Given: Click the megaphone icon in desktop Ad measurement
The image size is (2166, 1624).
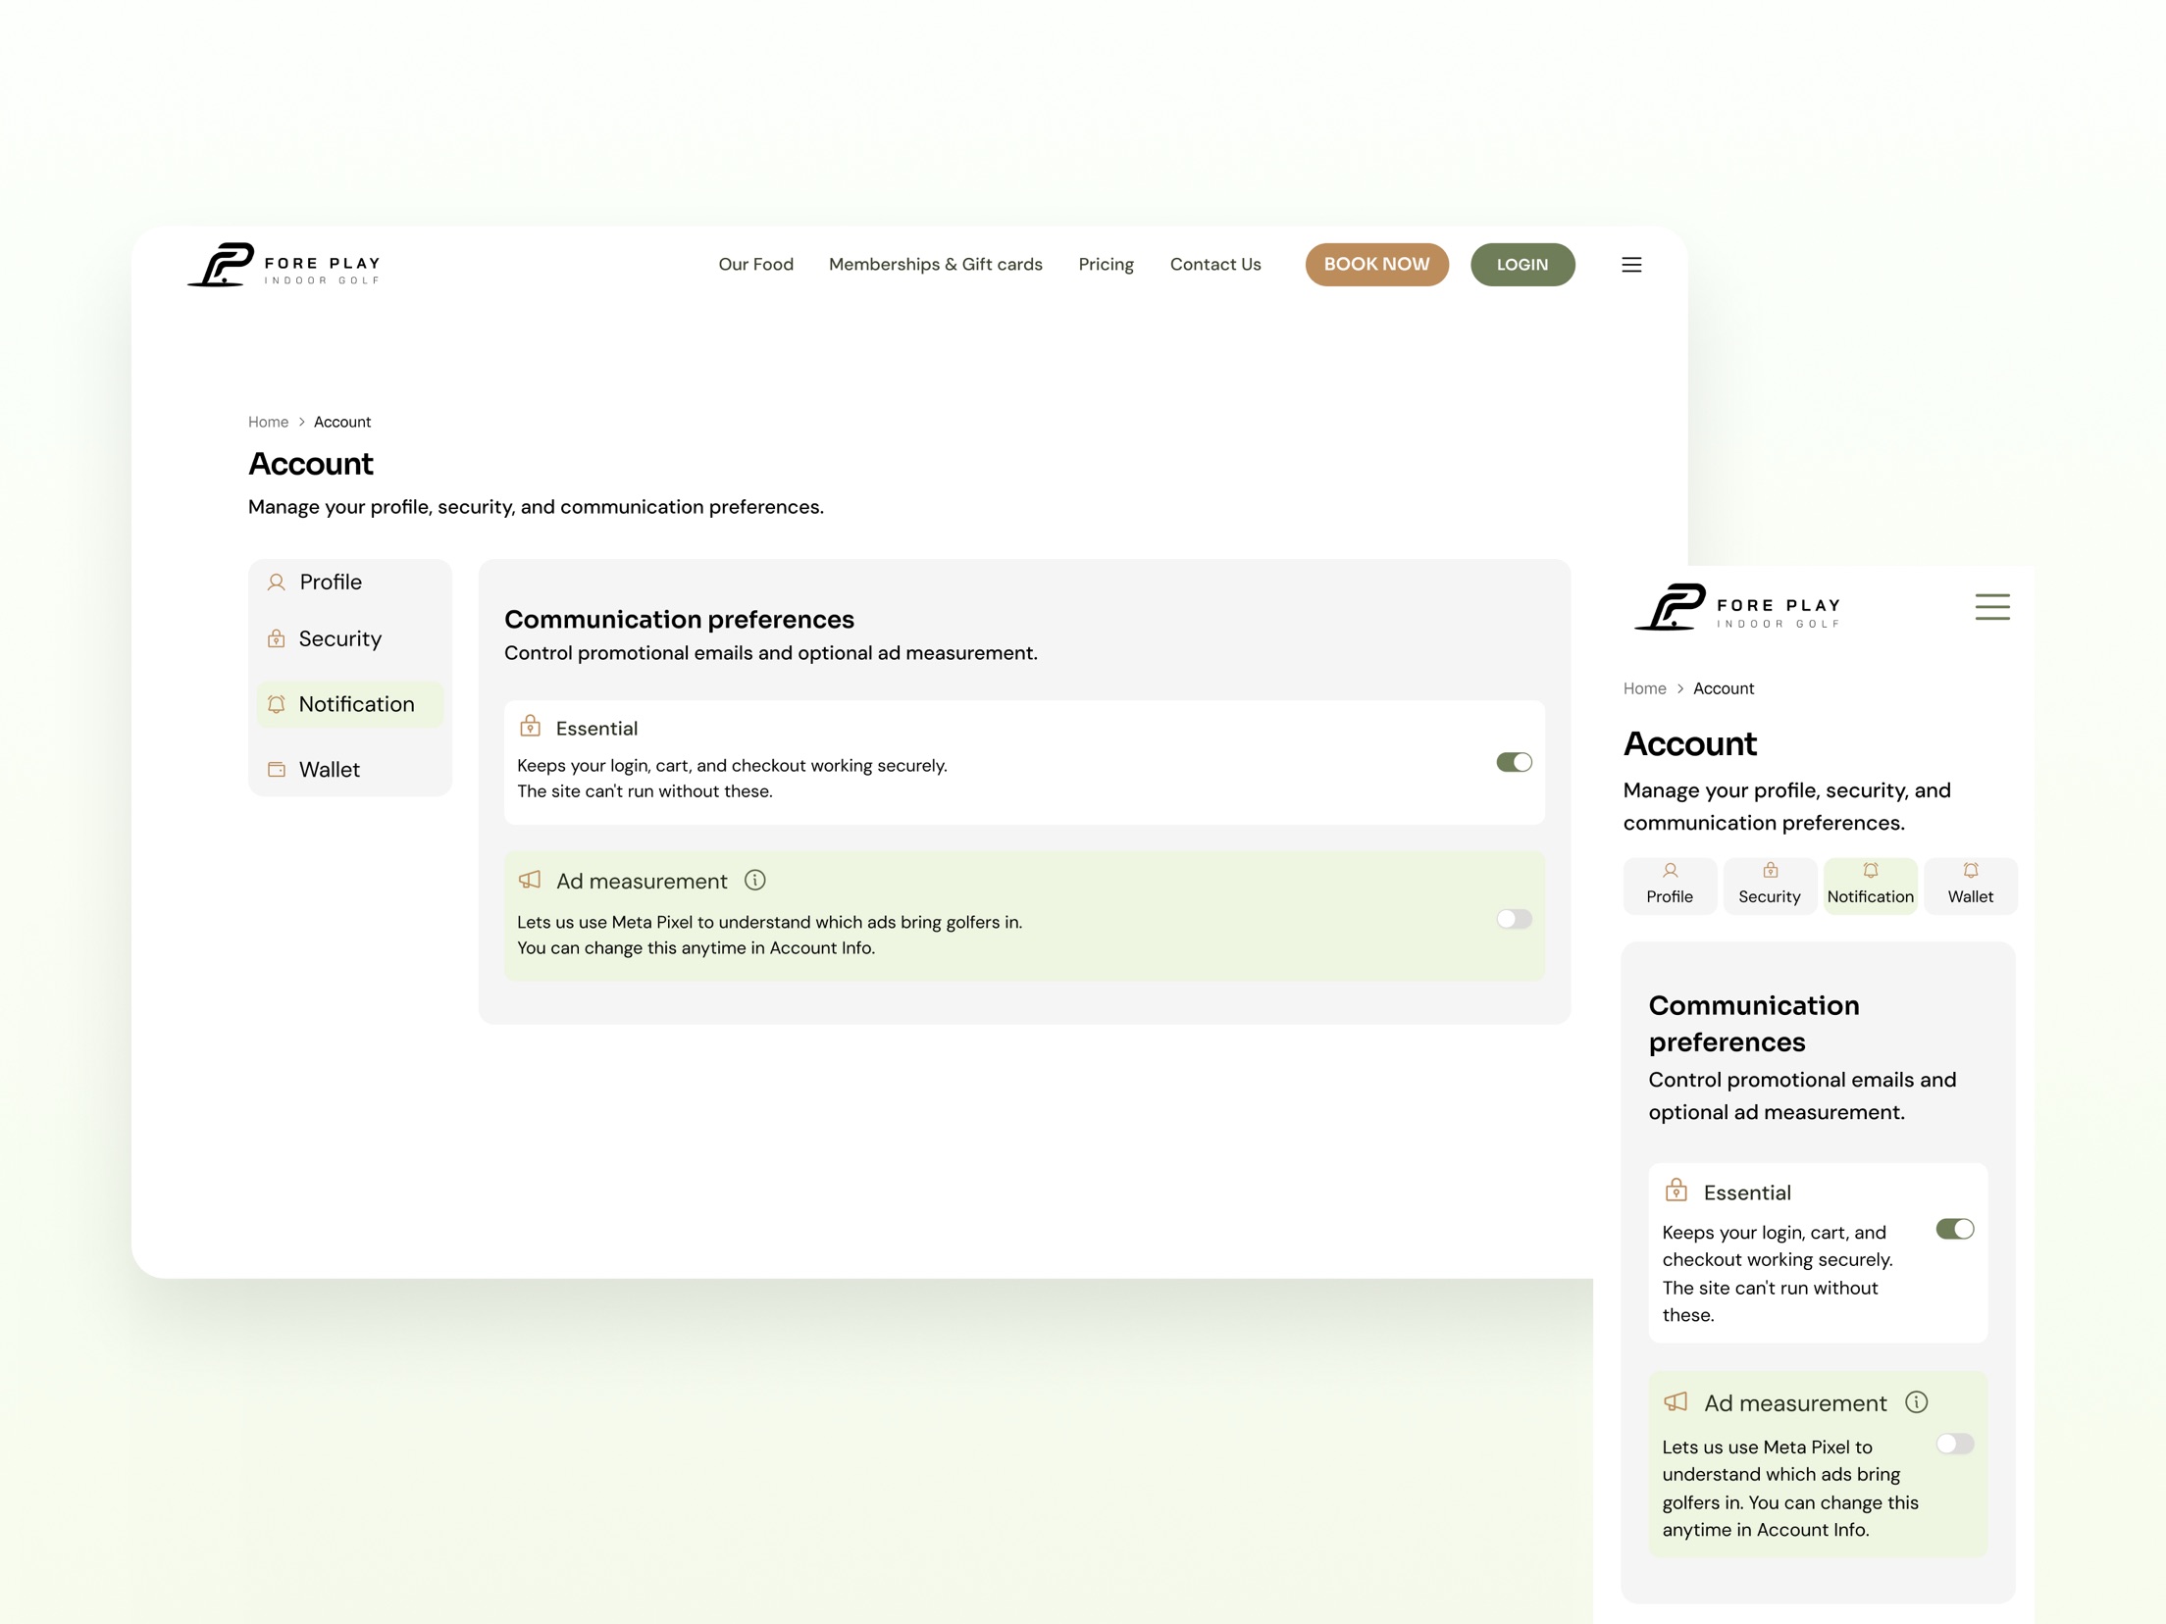Looking at the screenshot, I should [530, 880].
